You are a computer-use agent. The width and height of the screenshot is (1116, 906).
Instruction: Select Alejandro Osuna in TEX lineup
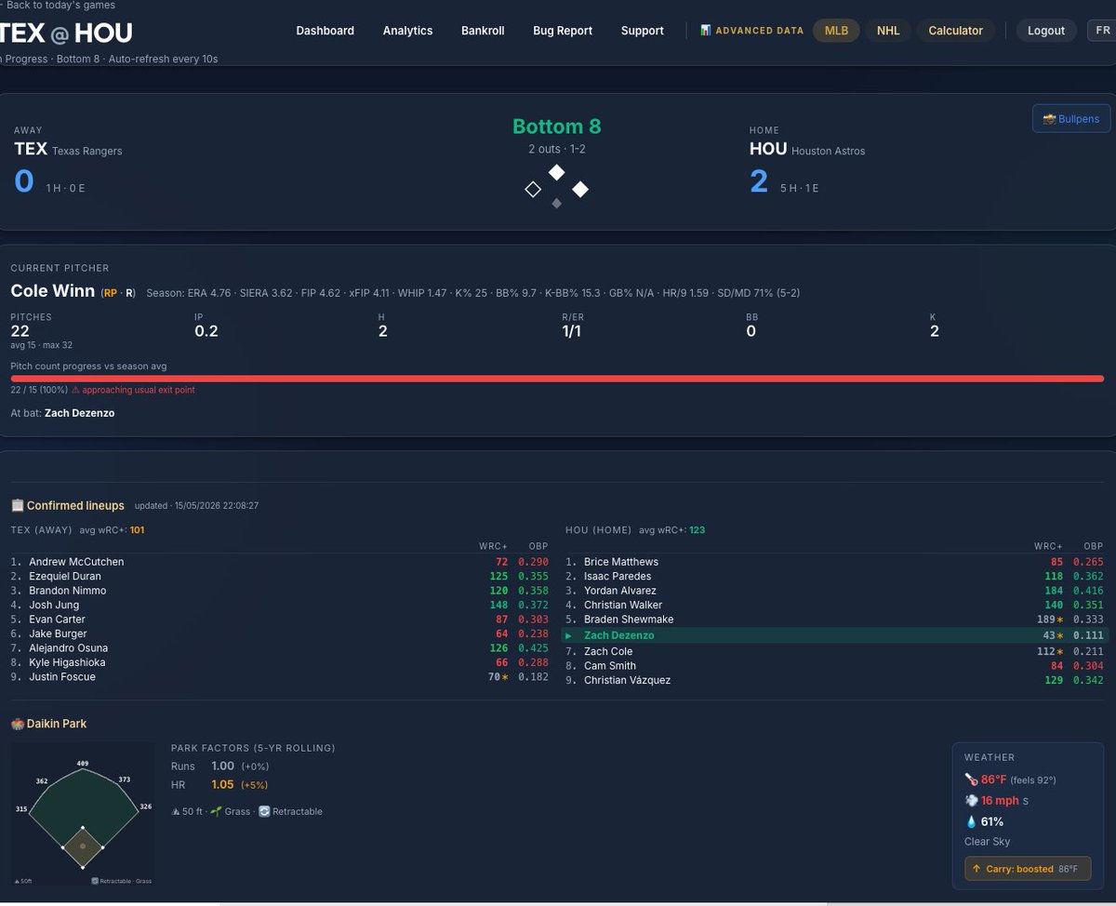tap(68, 648)
